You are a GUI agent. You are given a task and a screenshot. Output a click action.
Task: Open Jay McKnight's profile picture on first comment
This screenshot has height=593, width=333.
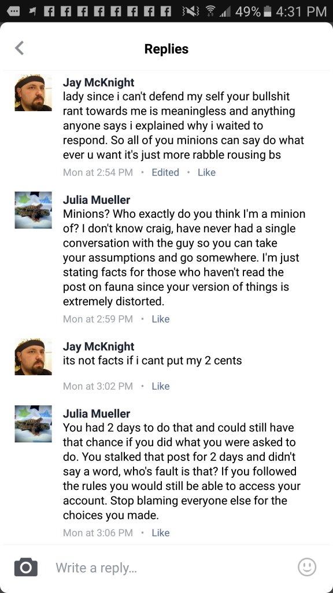pyautogui.click(x=33, y=93)
